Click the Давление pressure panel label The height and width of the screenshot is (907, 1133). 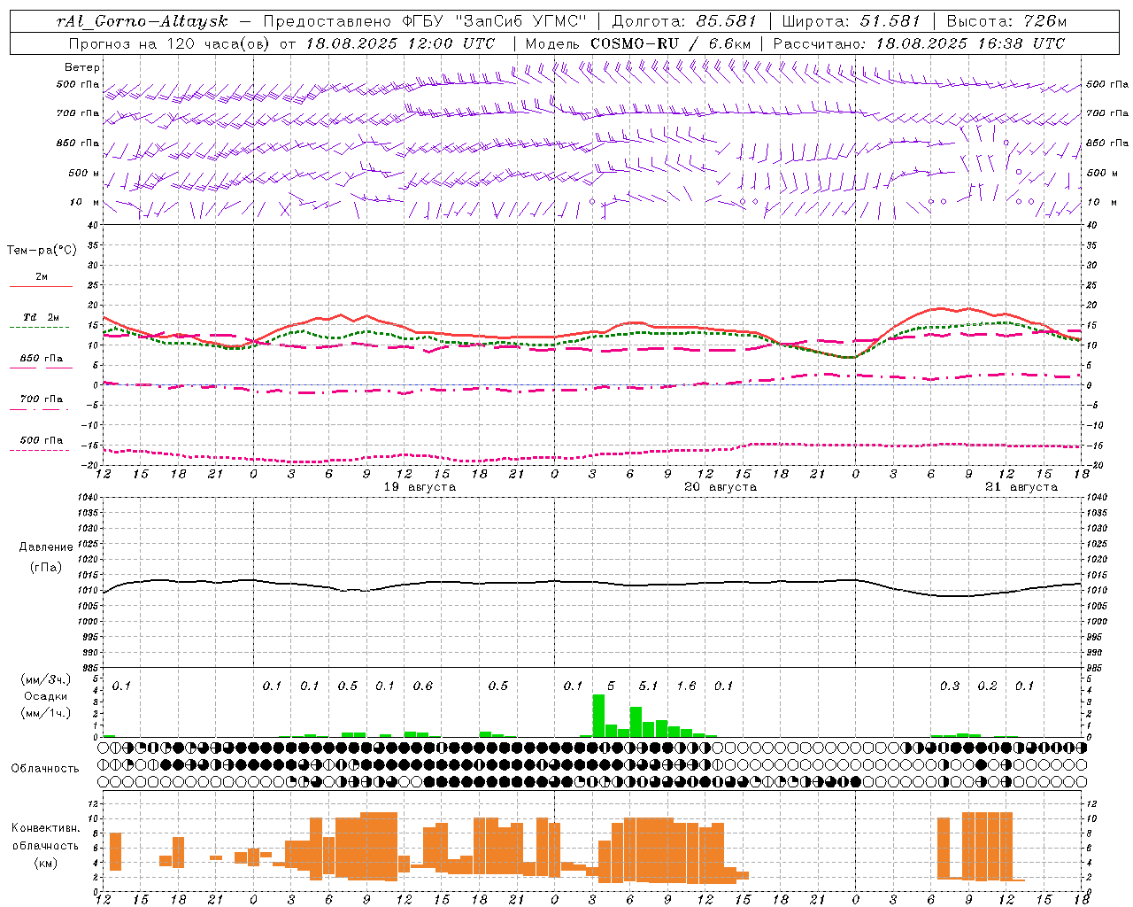tap(46, 547)
